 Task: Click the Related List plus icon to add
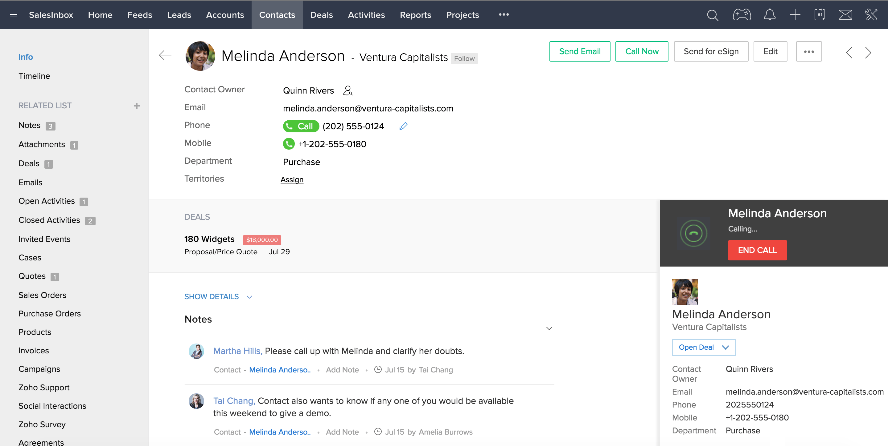coord(136,106)
